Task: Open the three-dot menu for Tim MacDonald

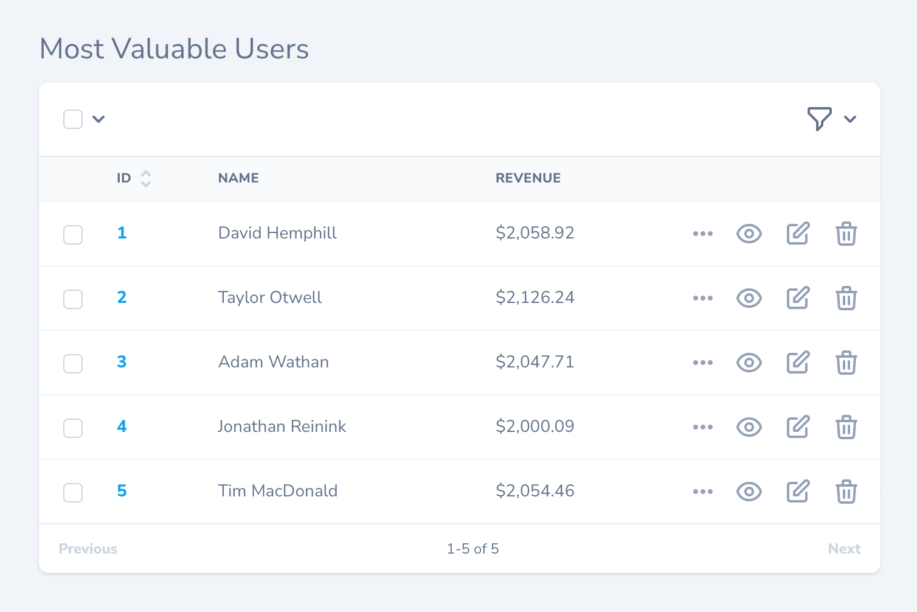Action: [702, 492]
